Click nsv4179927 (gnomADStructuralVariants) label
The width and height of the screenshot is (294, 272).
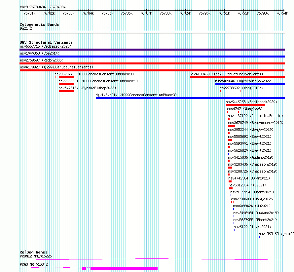tap(56, 67)
